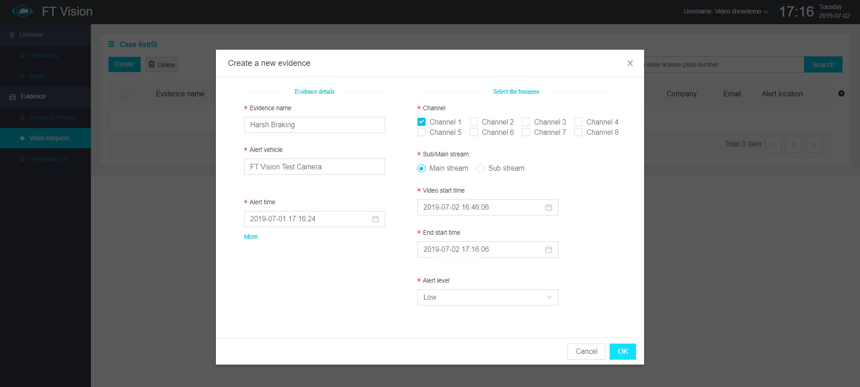The height and width of the screenshot is (387, 860).
Task: Click the More link under Alert time
Action: point(251,236)
